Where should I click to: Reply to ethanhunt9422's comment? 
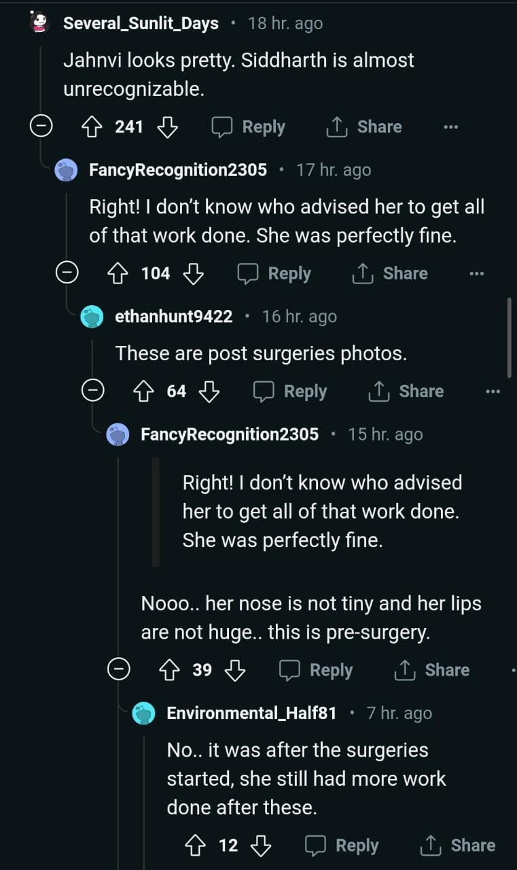coord(290,391)
